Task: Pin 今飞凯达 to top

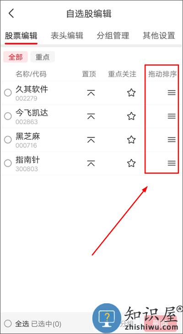Action: pos(91,116)
